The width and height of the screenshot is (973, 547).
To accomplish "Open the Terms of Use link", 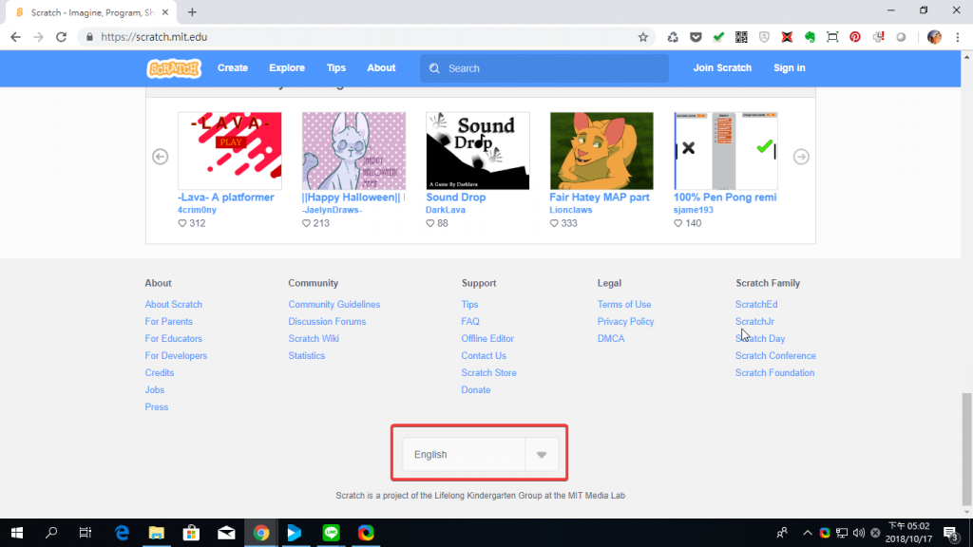I will pyautogui.click(x=624, y=305).
